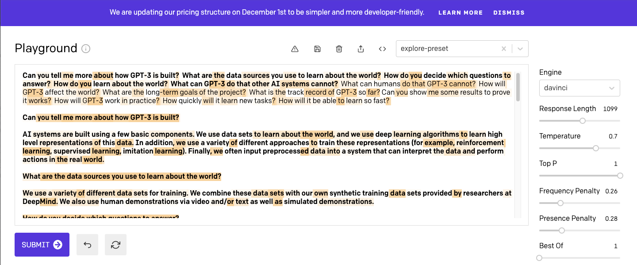Click the regenerate refresh arrows button
Viewport: 637px width, 265px height.
[x=116, y=245]
